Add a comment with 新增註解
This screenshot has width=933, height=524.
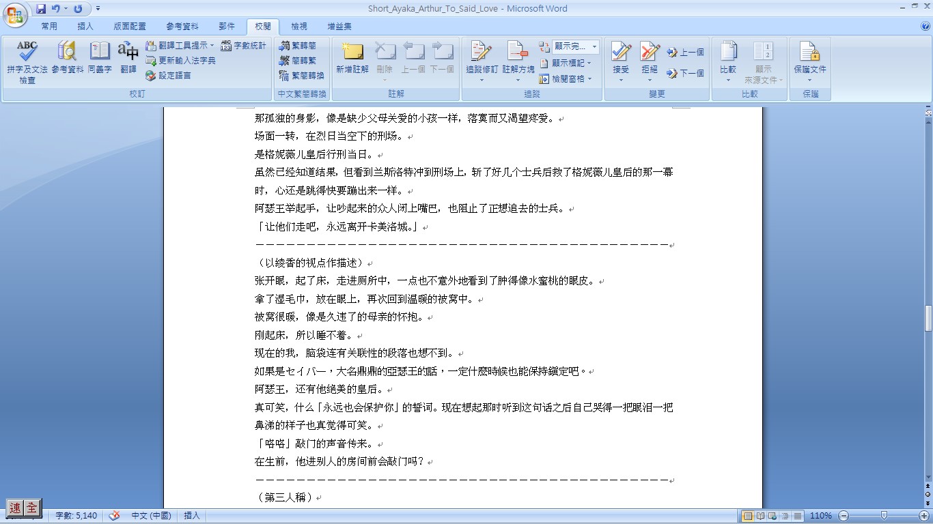(352, 58)
